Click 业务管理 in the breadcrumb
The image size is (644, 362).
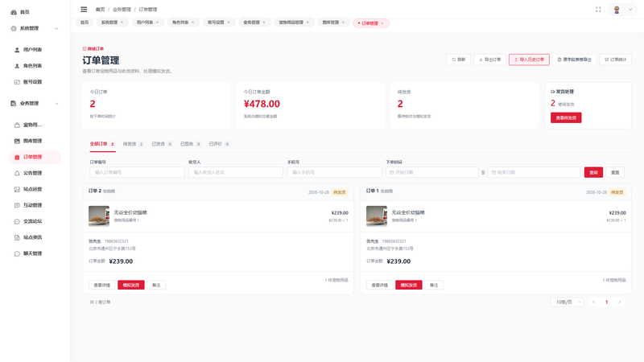[x=122, y=10]
